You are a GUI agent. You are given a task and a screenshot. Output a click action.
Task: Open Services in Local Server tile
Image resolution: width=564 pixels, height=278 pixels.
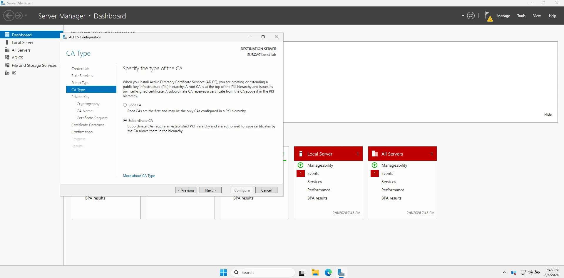coord(314,182)
